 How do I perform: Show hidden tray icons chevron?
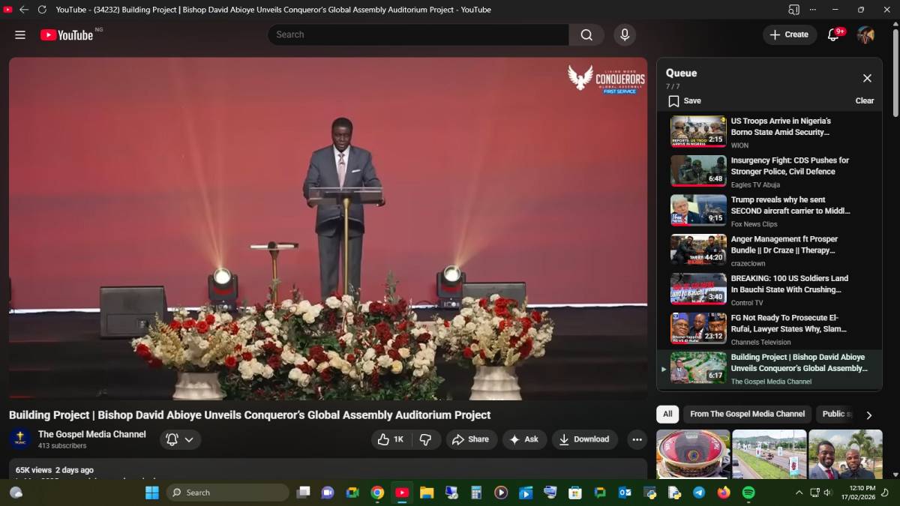(x=800, y=493)
